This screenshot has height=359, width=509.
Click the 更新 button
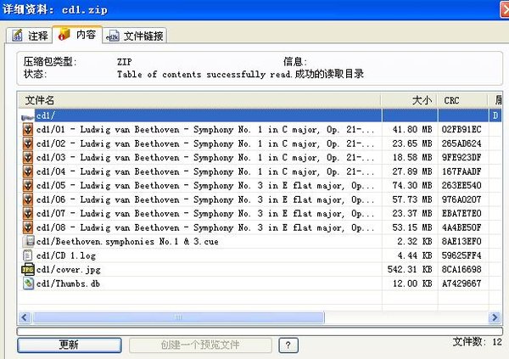pos(70,345)
